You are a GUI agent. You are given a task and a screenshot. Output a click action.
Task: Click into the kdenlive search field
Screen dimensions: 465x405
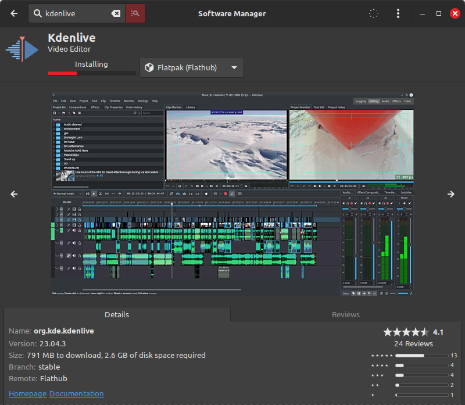(77, 13)
